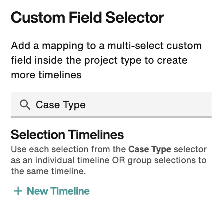Click the word 'Timelines' in section heading
Image resolution: width=224 pixels, height=207 pixels.
click(96, 135)
